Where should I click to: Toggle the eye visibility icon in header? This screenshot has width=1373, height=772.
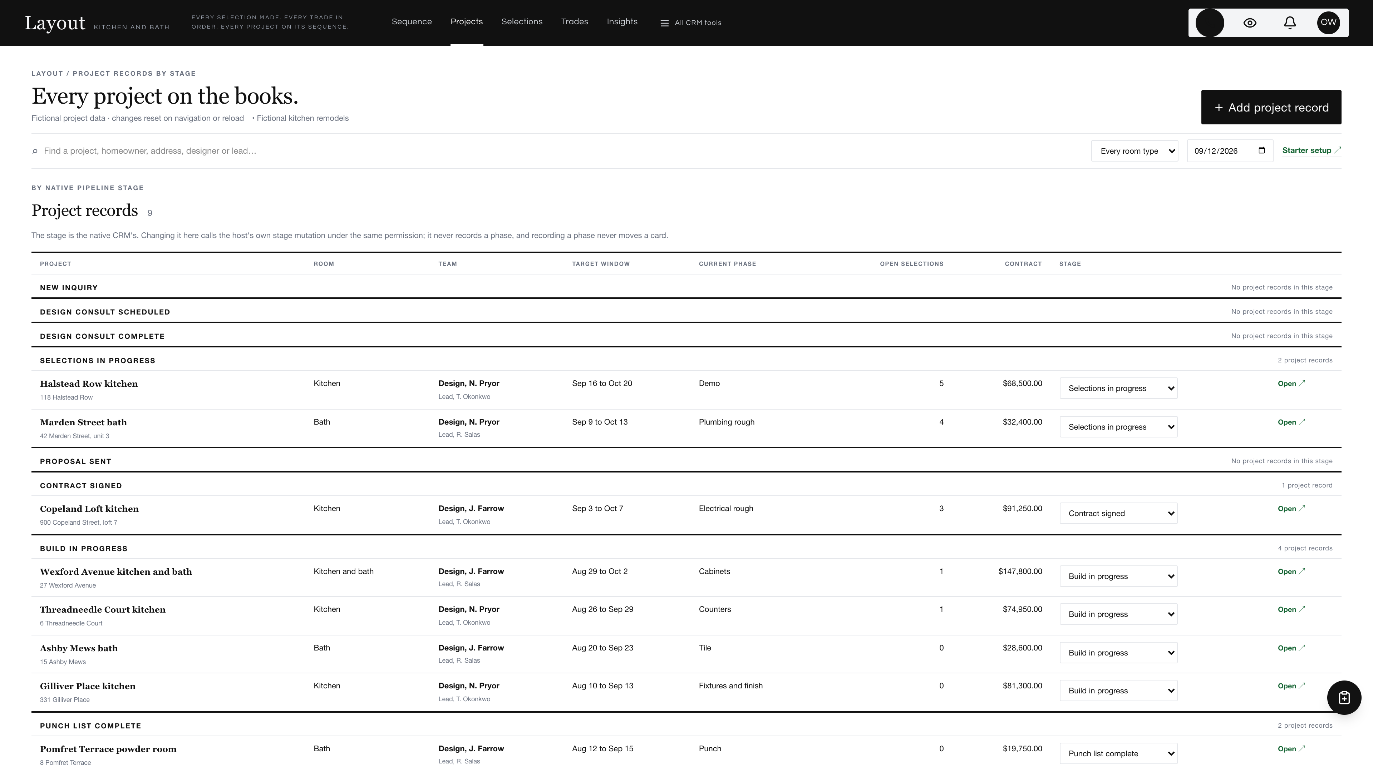pyautogui.click(x=1249, y=23)
